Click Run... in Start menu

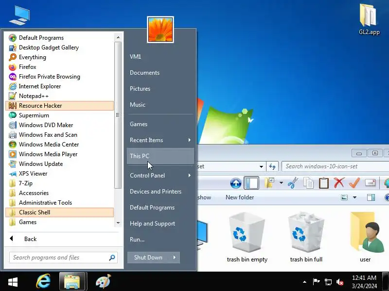pyautogui.click(x=160, y=240)
